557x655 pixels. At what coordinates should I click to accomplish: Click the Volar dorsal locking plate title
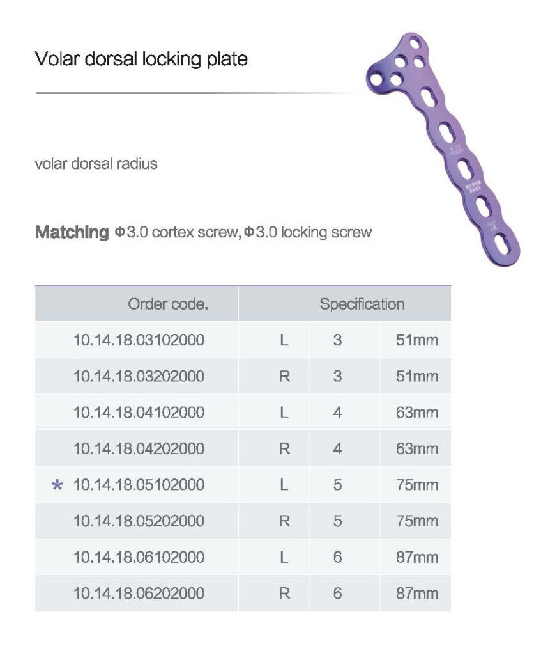141,59
